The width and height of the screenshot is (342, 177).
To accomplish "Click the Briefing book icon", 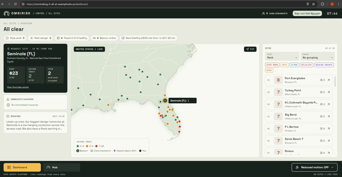I will click(8, 116).
